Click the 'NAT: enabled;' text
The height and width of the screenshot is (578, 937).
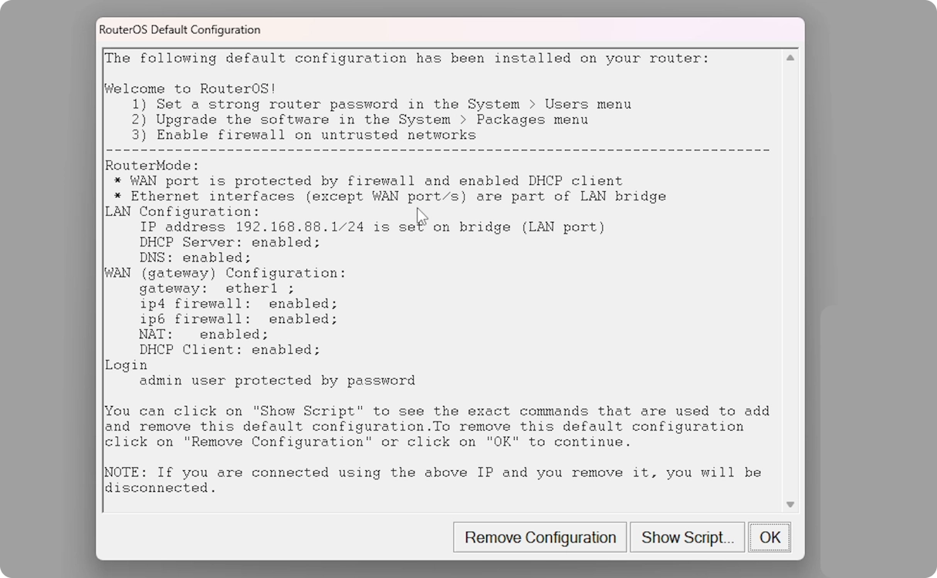click(x=203, y=334)
